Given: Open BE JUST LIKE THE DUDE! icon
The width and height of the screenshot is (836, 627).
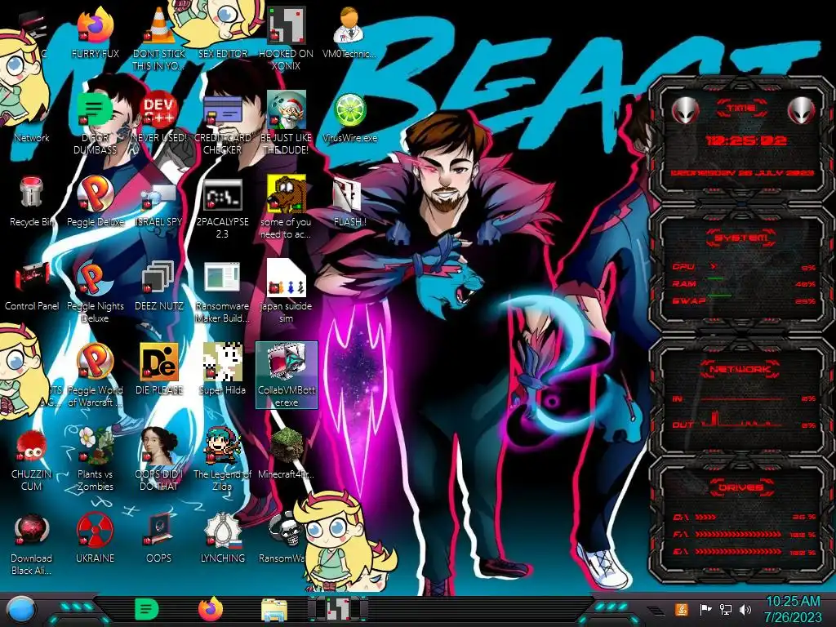Looking at the screenshot, I should (x=286, y=122).
